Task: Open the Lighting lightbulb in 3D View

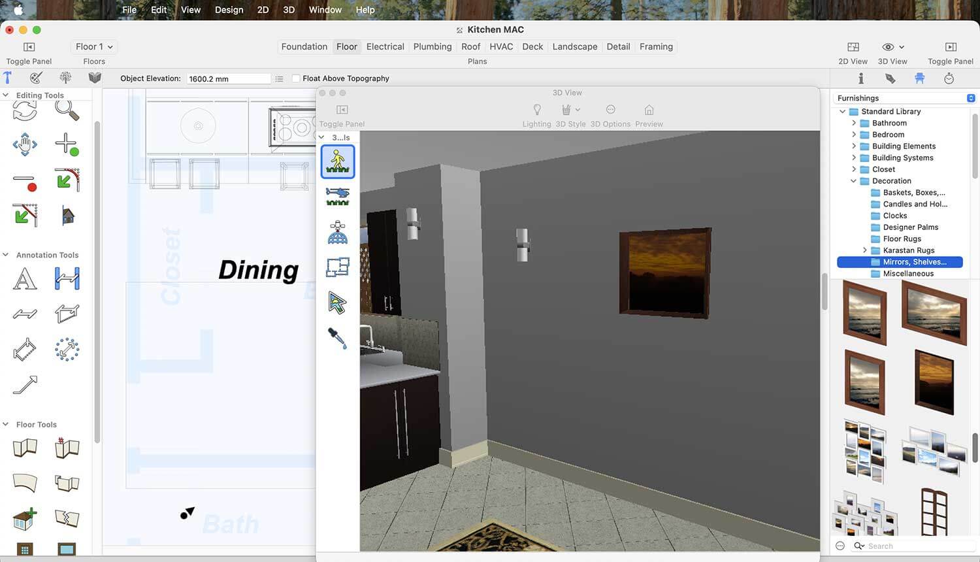Action: coord(536,110)
